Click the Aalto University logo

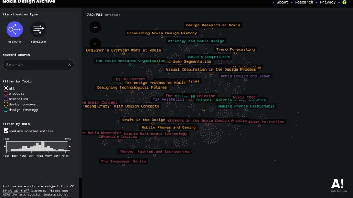tap(338, 185)
